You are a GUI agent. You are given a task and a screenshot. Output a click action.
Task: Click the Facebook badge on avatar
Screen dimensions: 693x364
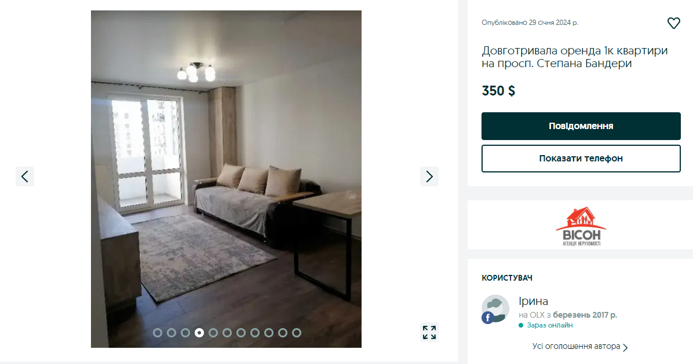(x=487, y=318)
